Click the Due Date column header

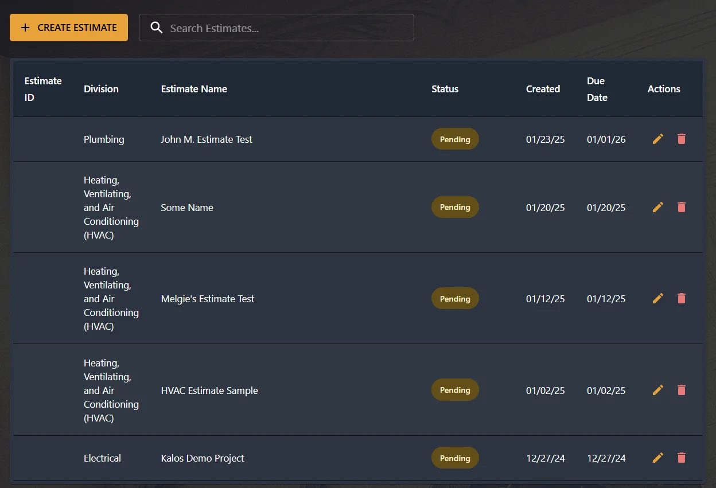tap(597, 89)
